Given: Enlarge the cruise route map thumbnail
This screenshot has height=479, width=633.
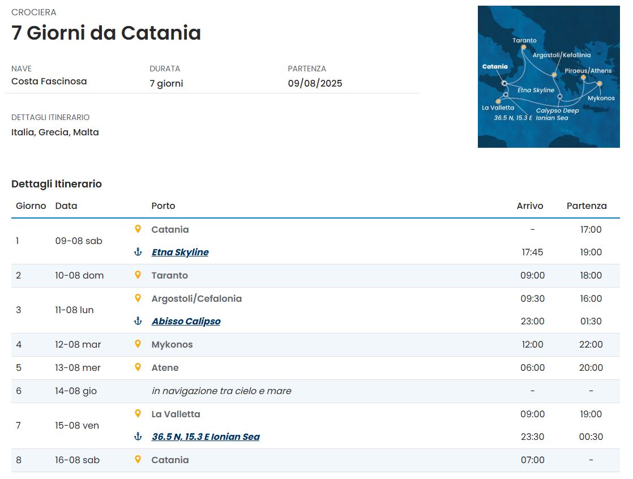Looking at the screenshot, I should [549, 76].
